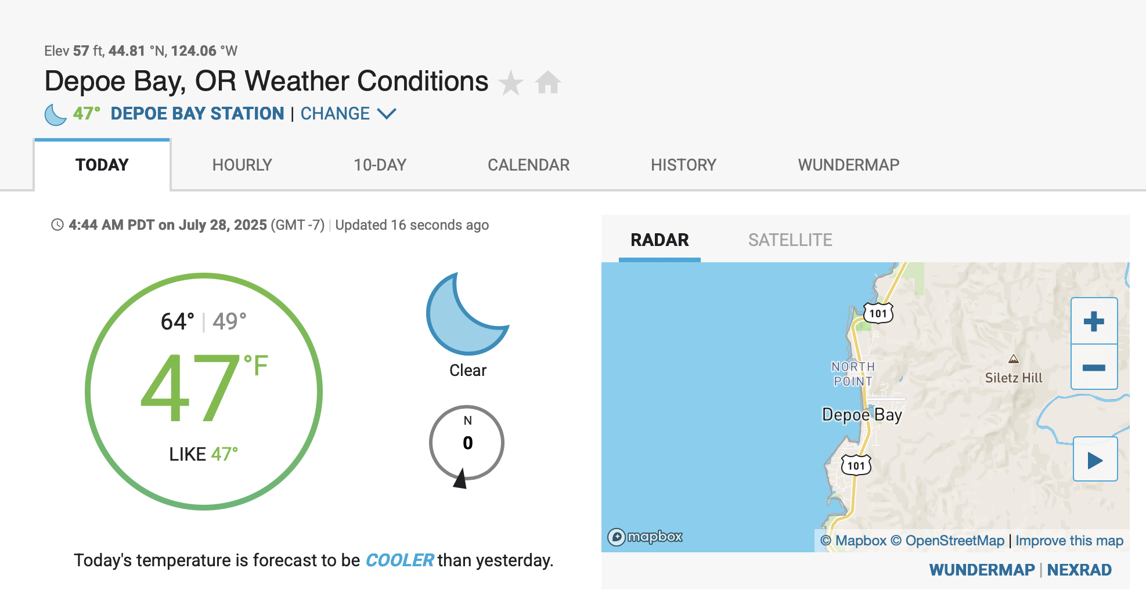
Task: Open the HISTORY tab
Action: point(684,165)
